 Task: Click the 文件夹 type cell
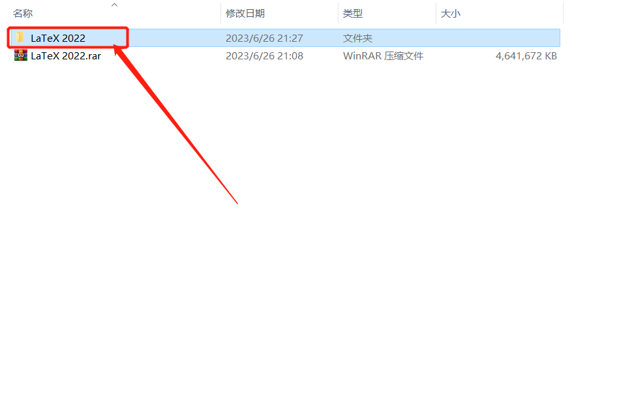[357, 38]
